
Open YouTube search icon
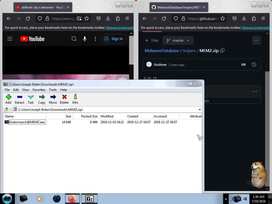tap(74, 39)
